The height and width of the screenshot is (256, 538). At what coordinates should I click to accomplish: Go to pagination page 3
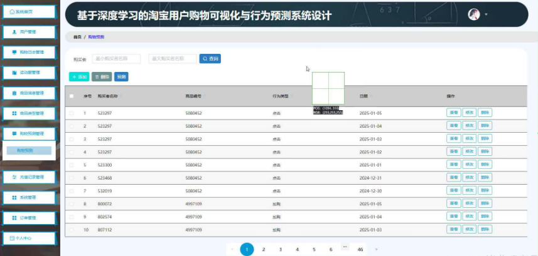point(281,250)
